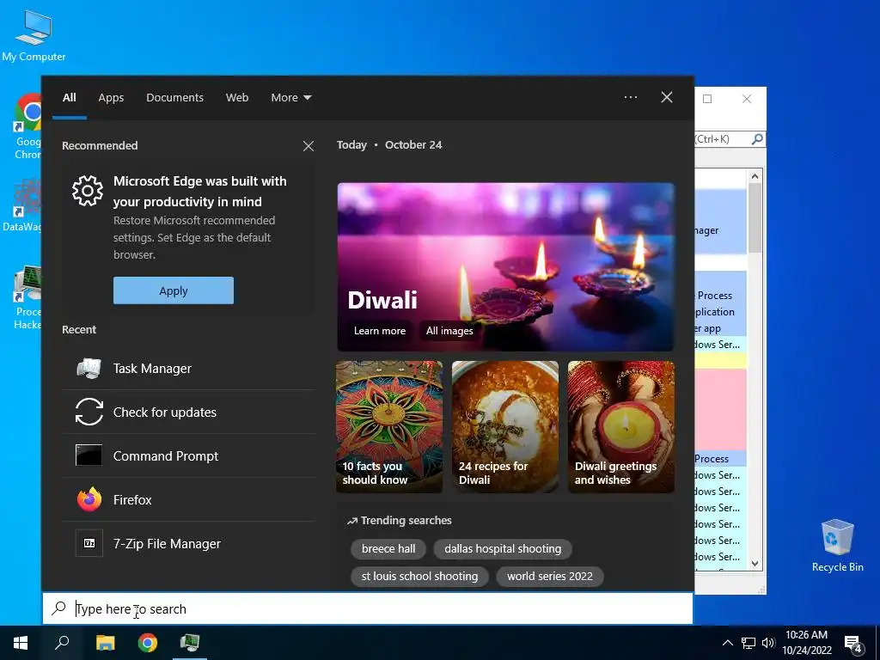This screenshot has width=880, height=660.
Task: Click the 'Type here to search' field
Action: click(x=368, y=608)
